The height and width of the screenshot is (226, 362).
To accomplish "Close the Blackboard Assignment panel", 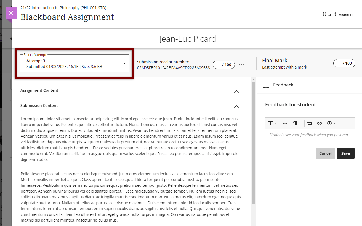I will [11, 12].
